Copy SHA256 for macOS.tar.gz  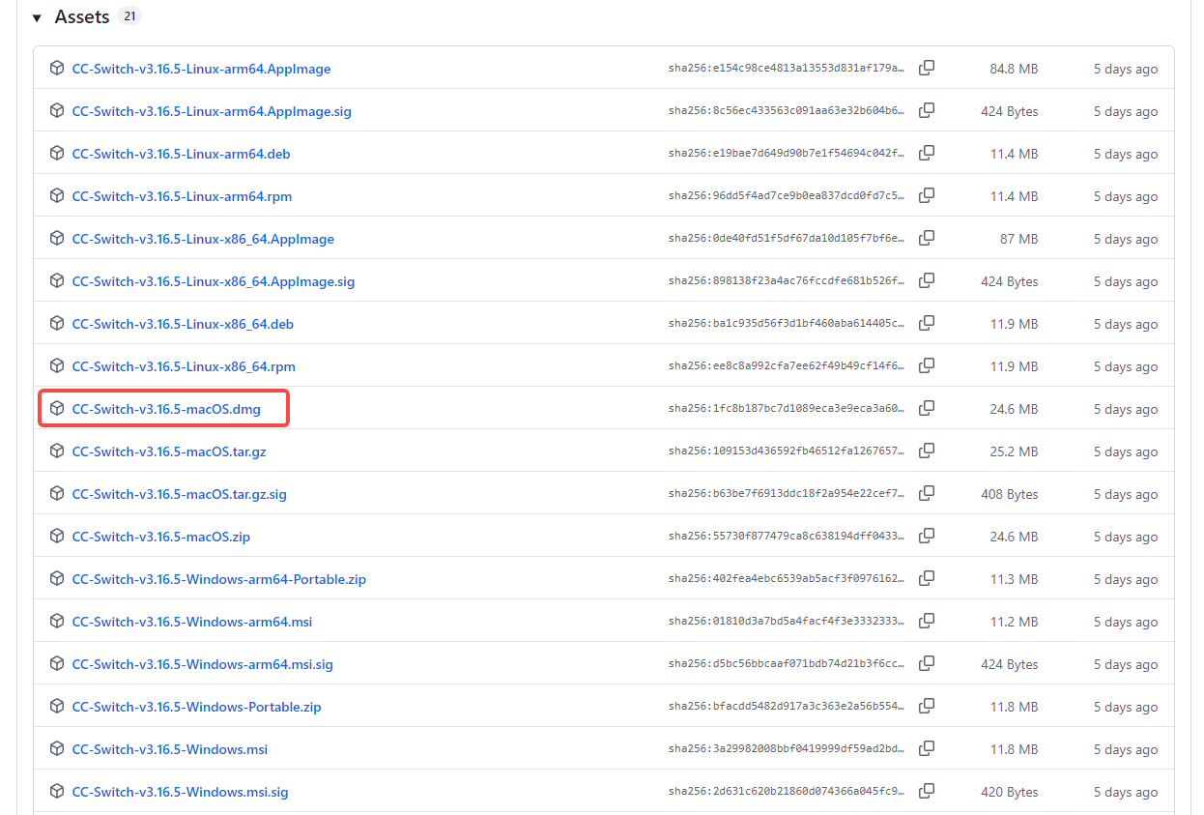click(927, 451)
